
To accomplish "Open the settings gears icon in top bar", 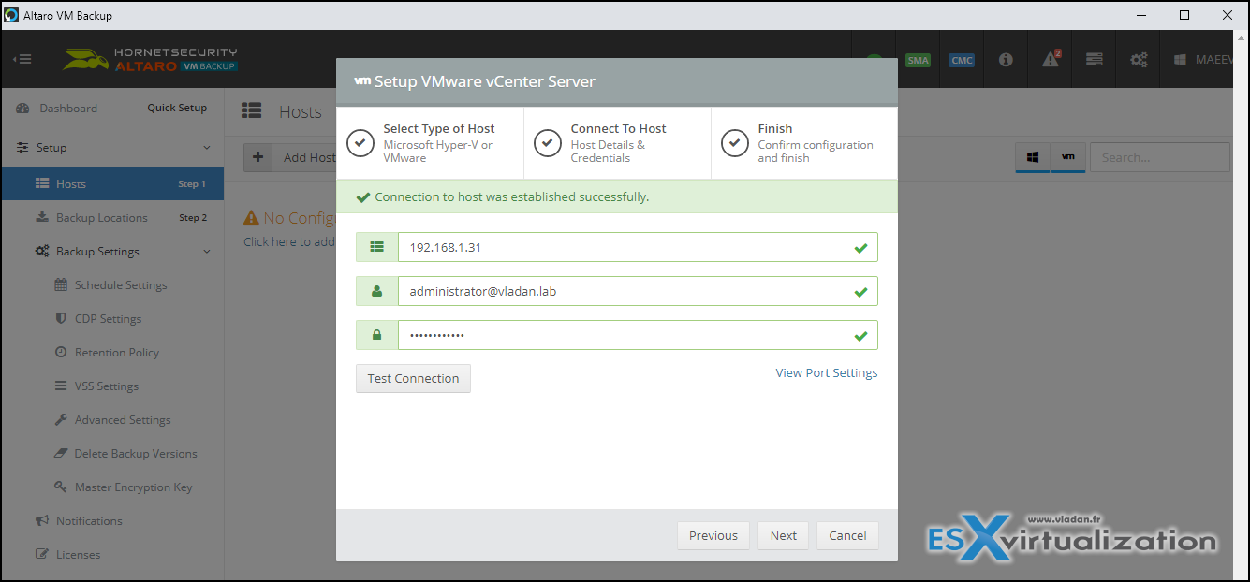I will (x=1139, y=59).
